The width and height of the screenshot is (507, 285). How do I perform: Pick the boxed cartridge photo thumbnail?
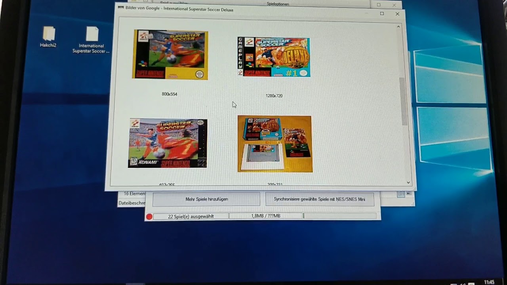[275, 144]
